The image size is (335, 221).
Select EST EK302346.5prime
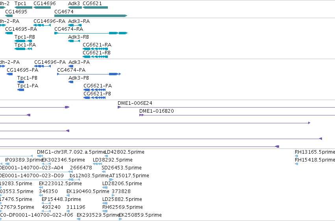tap(63, 160)
